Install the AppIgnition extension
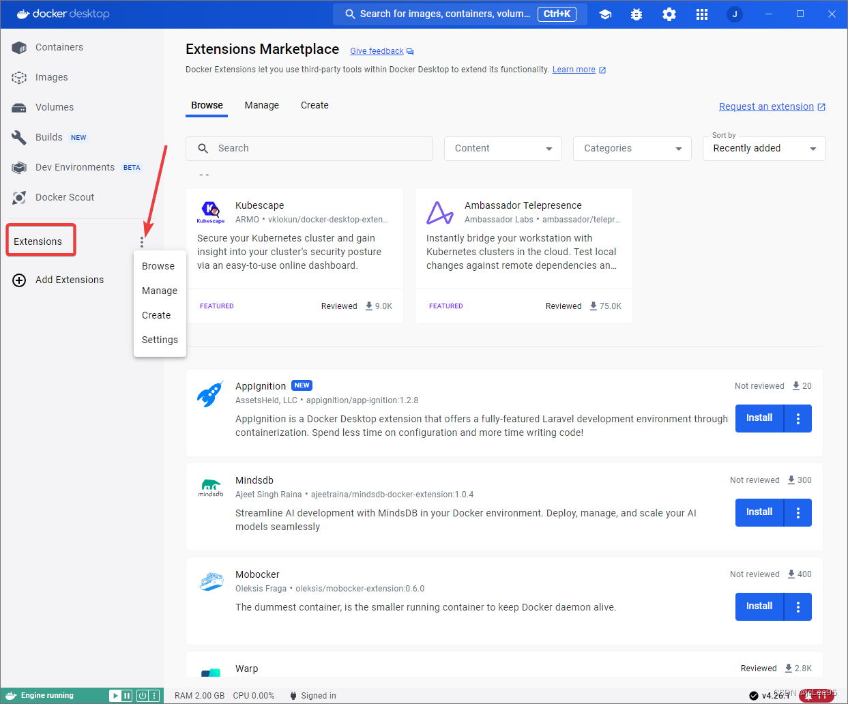Viewport: 848px width, 704px height. click(x=759, y=419)
